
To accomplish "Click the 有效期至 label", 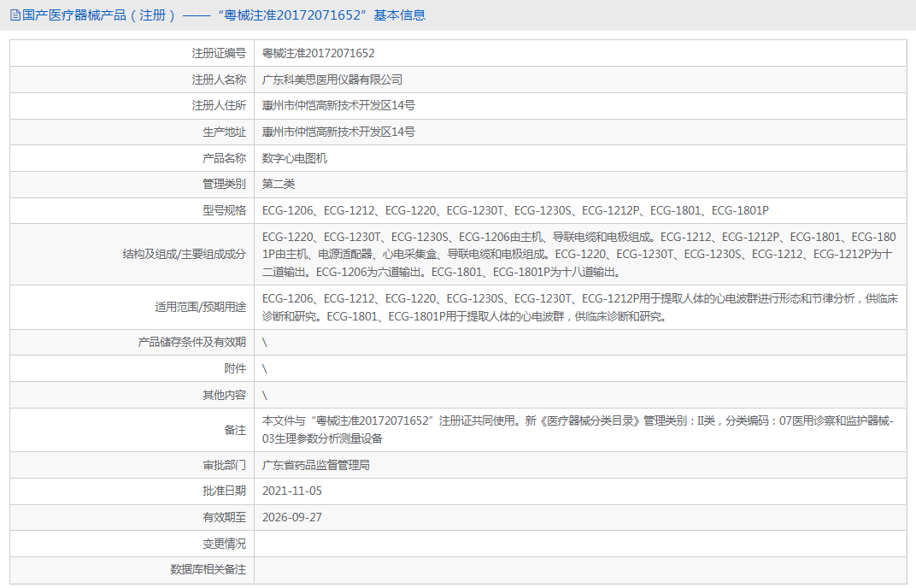I will (x=225, y=517).
